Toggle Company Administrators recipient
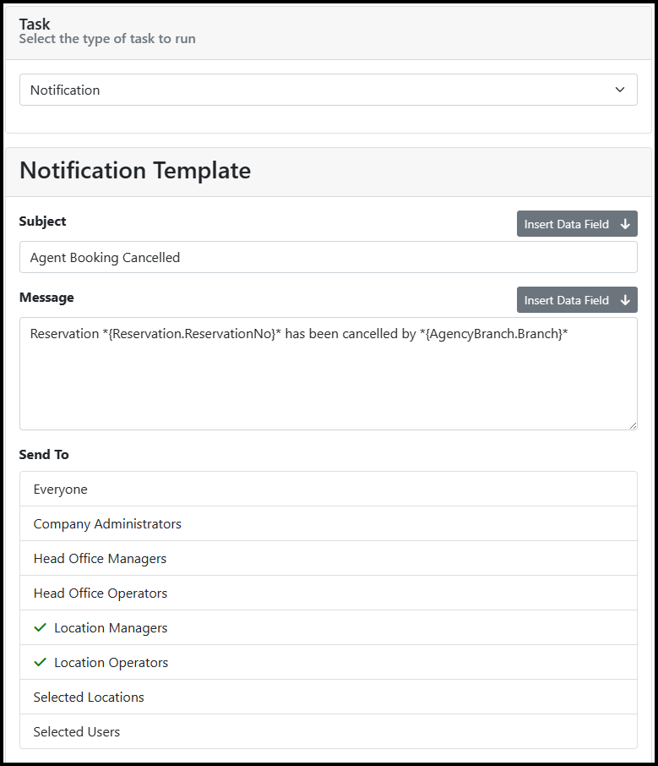658x766 pixels. click(328, 523)
